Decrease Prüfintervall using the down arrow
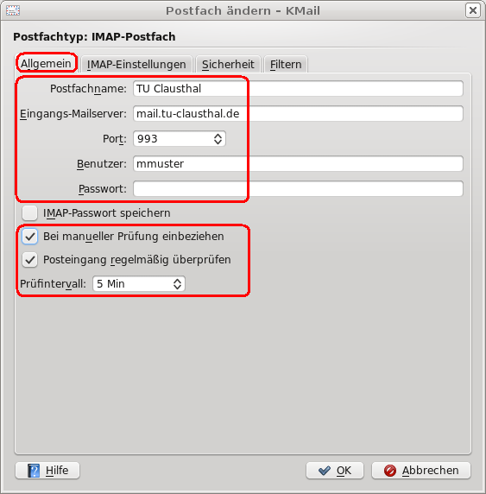This screenshot has width=486, height=494. point(177,287)
